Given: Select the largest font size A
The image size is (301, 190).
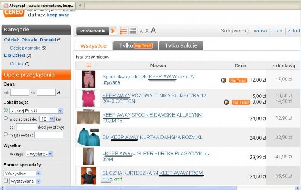Looking at the screenshot, I should (153, 30).
